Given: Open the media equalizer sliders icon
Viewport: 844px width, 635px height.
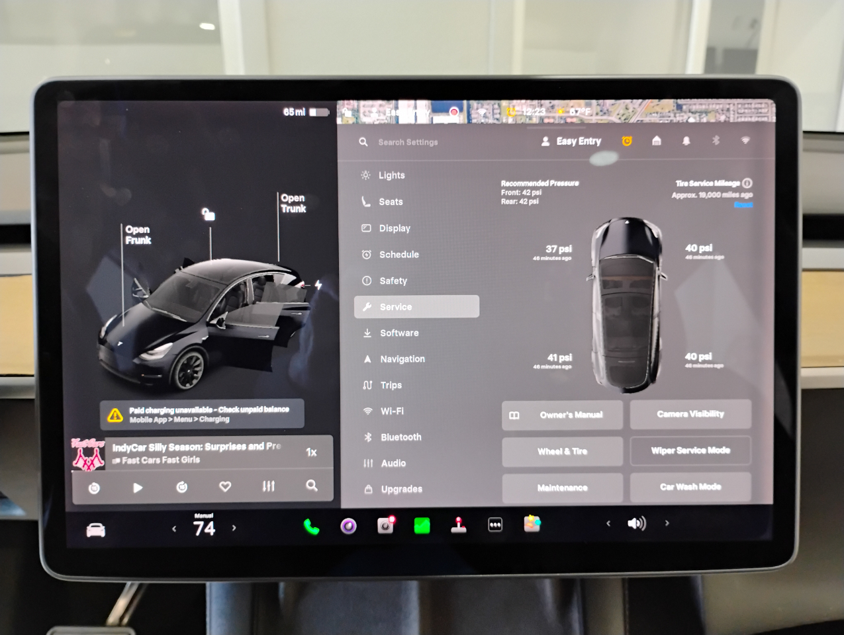Looking at the screenshot, I should click(x=268, y=486).
